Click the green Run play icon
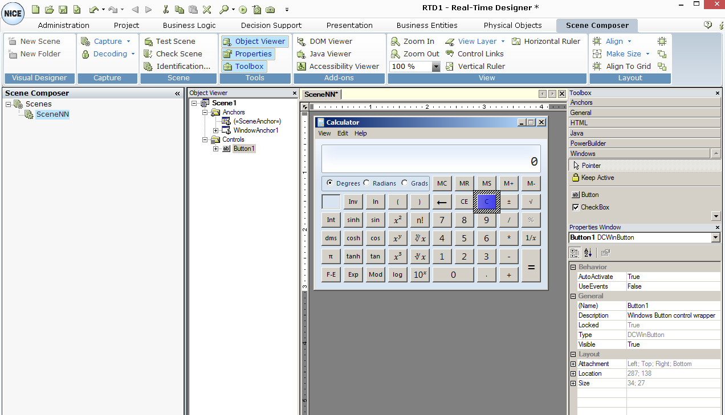725x415 pixels. pyautogui.click(x=243, y=9)
